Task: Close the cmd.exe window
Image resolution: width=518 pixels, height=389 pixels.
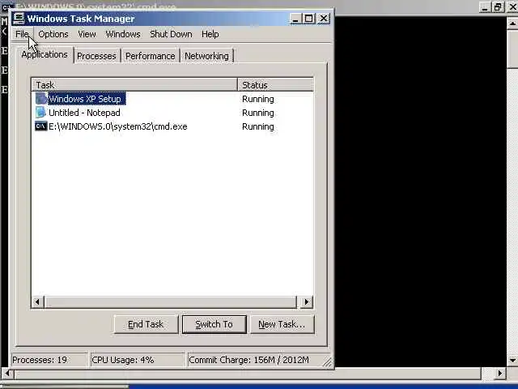Action: pos(512,7)
